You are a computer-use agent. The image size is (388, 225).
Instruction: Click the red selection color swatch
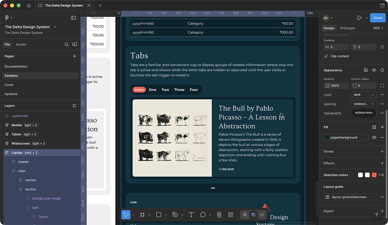[374, 175]
